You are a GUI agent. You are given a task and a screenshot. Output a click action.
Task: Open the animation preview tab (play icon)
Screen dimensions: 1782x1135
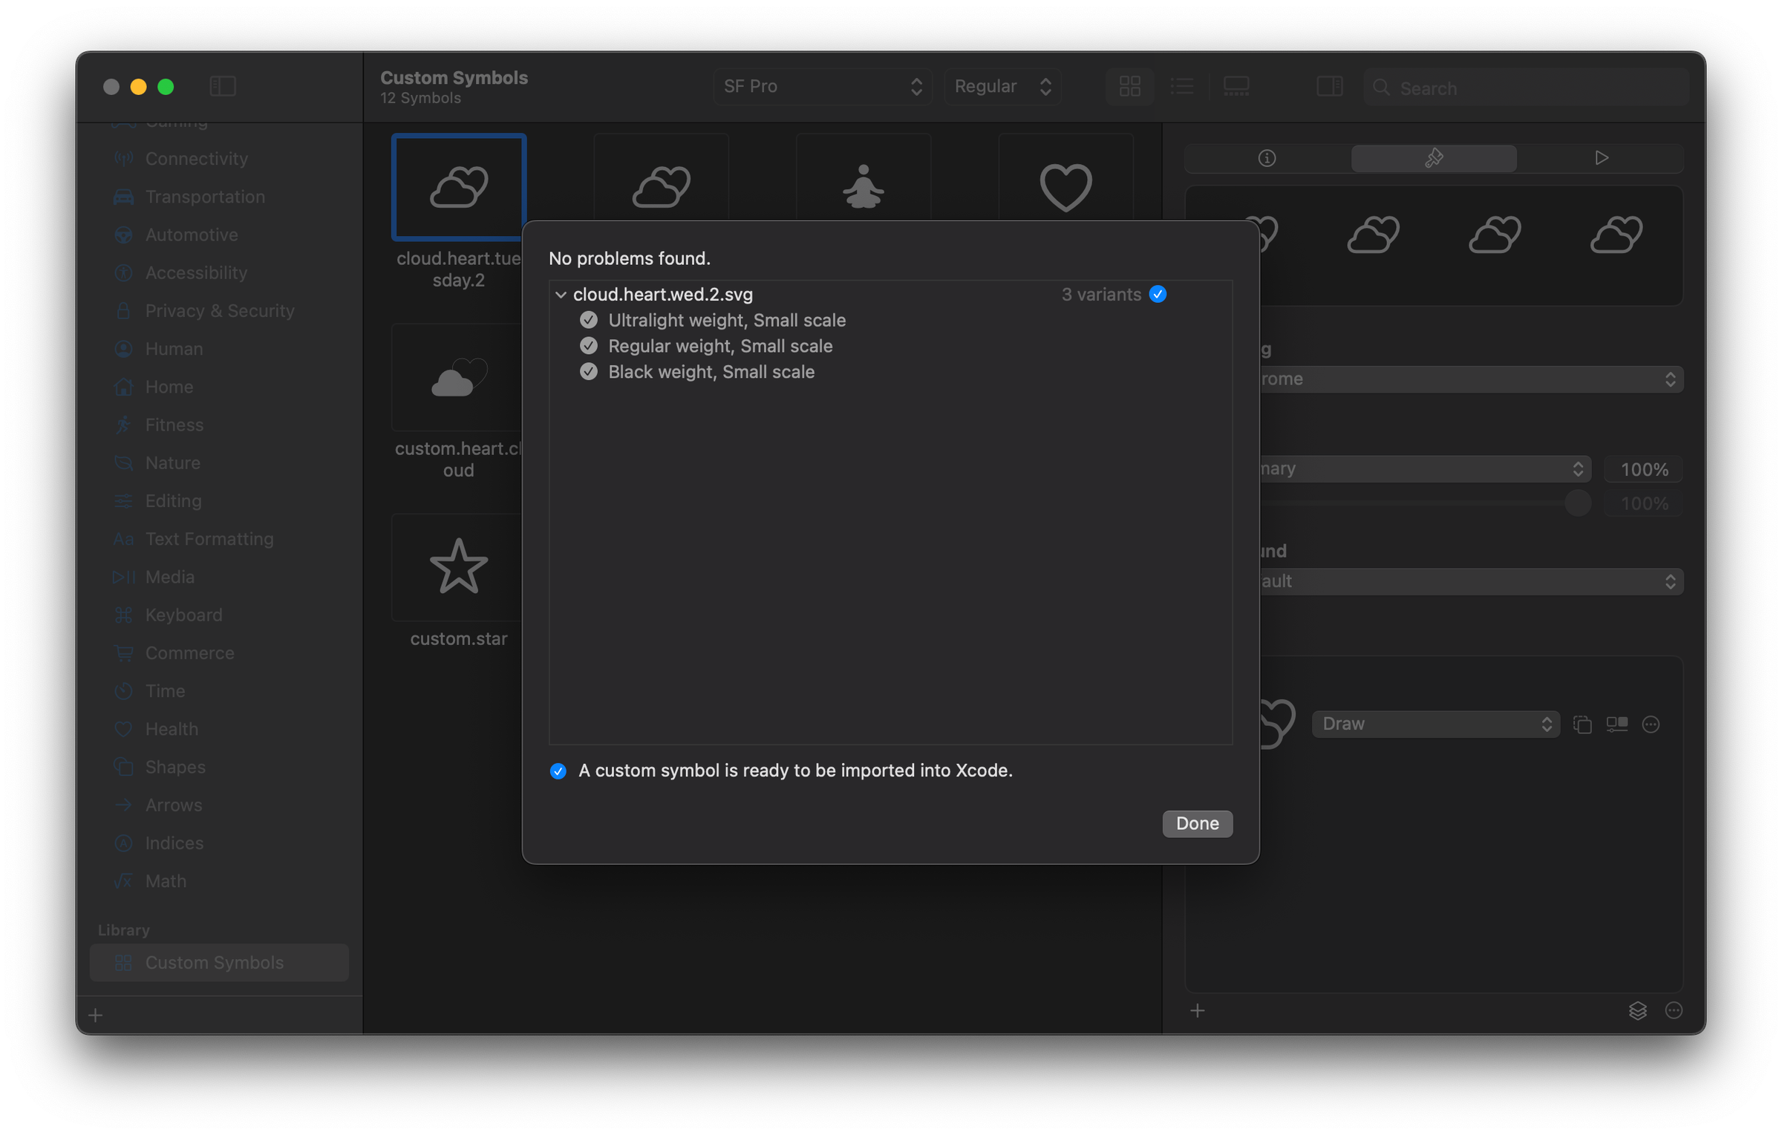(1602, 157)
